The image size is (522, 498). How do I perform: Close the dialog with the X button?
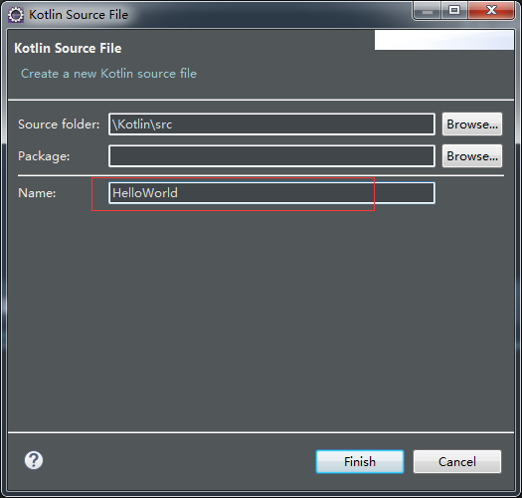[x=491, y=11]
